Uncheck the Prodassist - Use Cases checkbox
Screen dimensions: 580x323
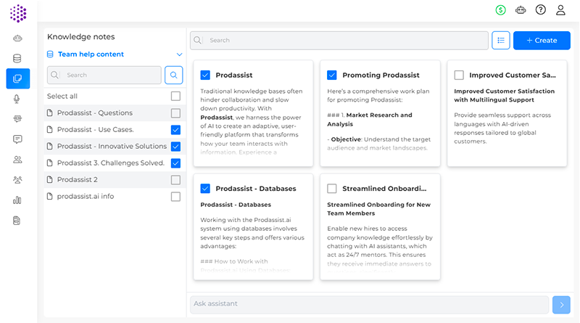[x=175, y=130]
